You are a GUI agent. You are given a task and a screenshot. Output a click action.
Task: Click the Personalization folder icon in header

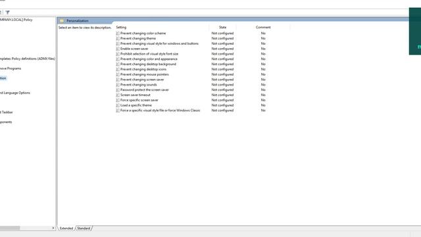click(62, 20)
